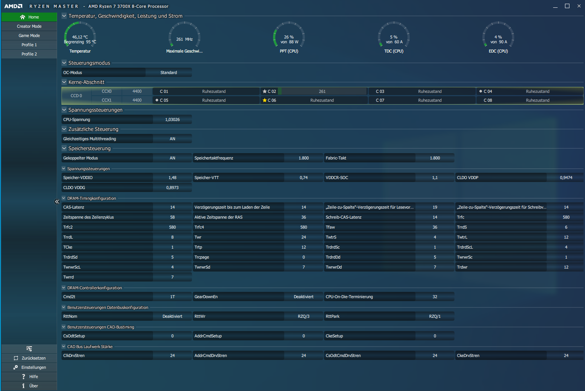This screenshot has width=585, height=391.
Task: Click C 01 Ruhezustand core cell
Action: click(206, 91)
